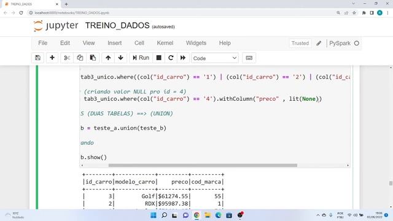This screenshot has height=221, width=393.
Task: Open the Kernel menu
Action: click(165, 43)
